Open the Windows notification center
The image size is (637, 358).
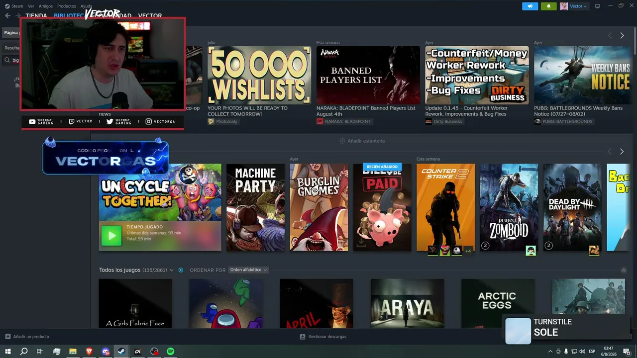click(627, 352)
